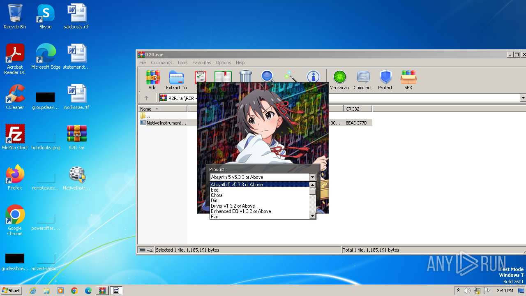This screenshot has height=296, width=526.
Task: Click the Extract To toolbar icon
Action: 176,80
